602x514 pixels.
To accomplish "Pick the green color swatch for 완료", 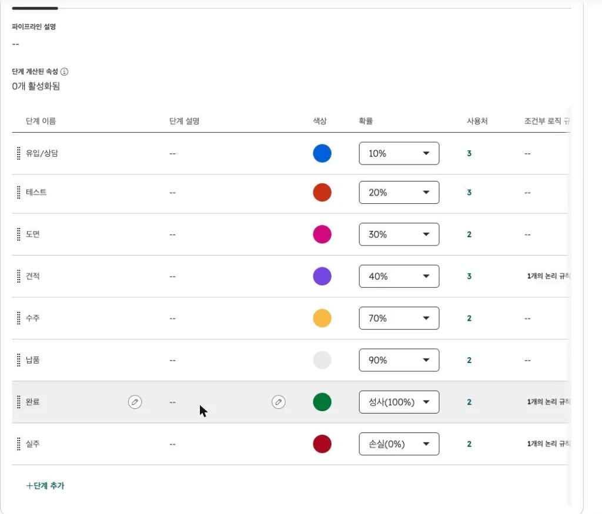I will coord(322,402).
